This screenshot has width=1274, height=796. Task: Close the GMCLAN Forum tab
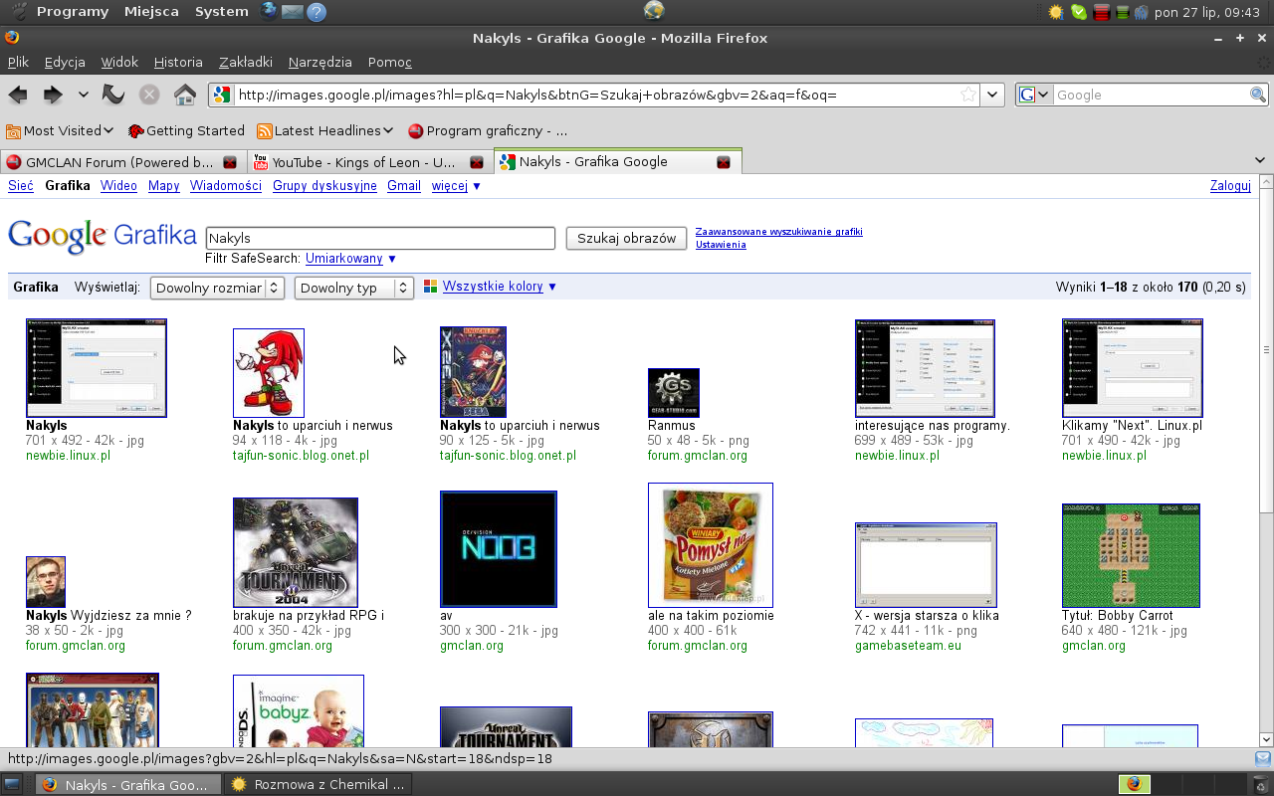pyautogui.click(x=230, y=162)
